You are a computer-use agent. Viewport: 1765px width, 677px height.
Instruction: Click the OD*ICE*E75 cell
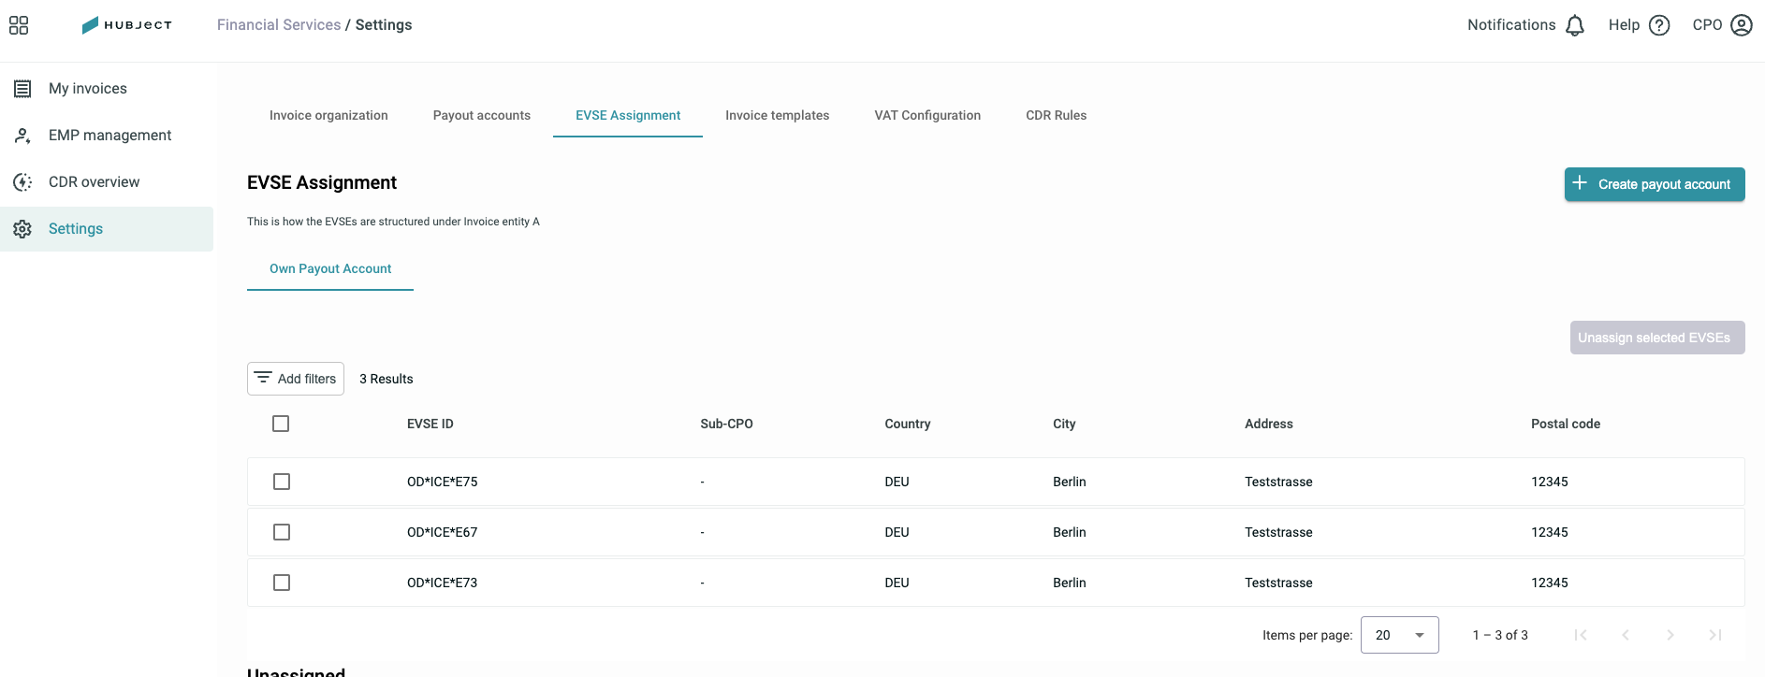[443, 482]
